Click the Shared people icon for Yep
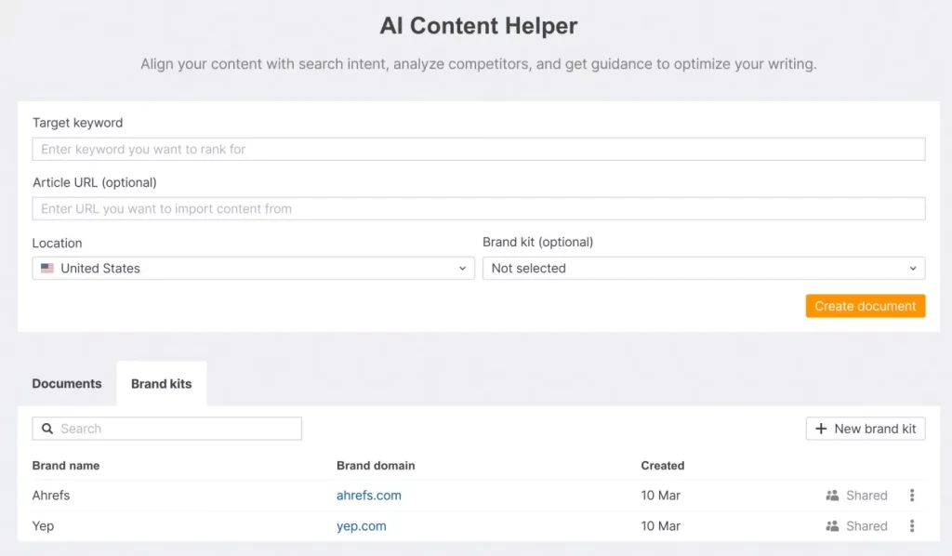952x556 pixels. [x=832, y=526]
